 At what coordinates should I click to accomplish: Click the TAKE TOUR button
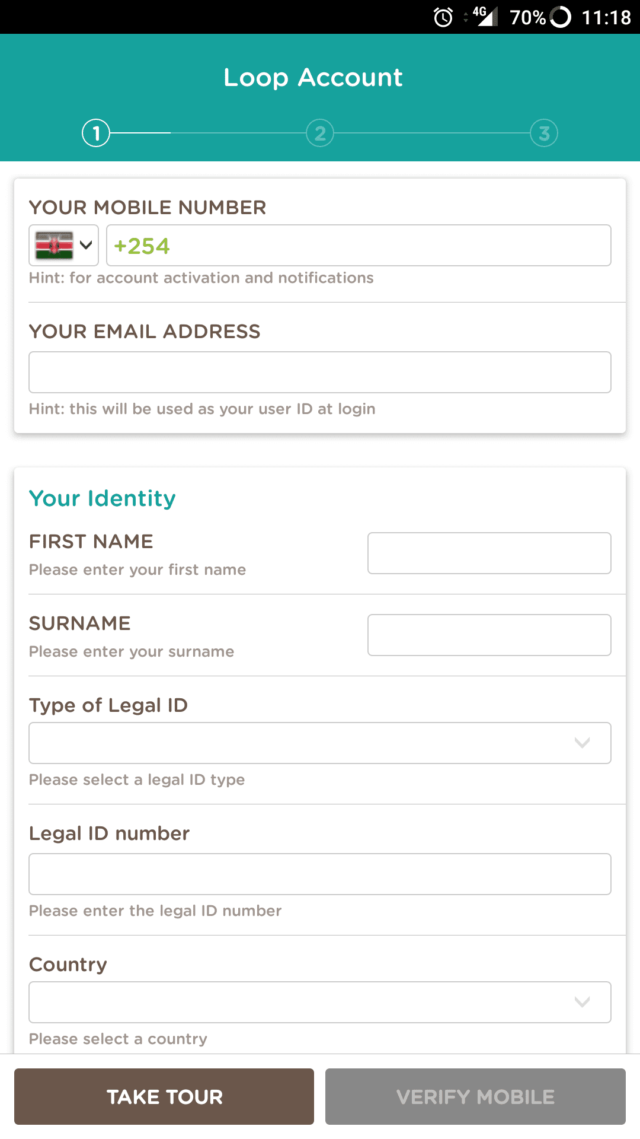164,1096
